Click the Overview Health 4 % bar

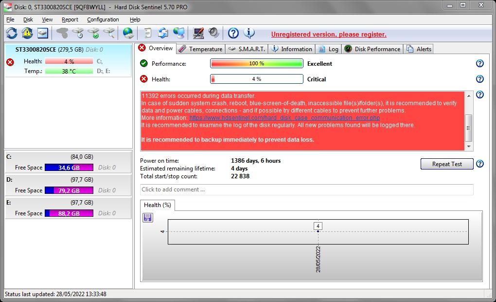[x=257, y=79]
